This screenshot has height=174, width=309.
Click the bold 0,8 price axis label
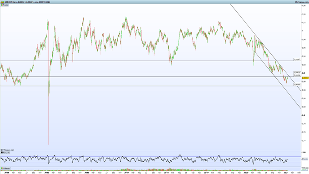coord(304,115)
